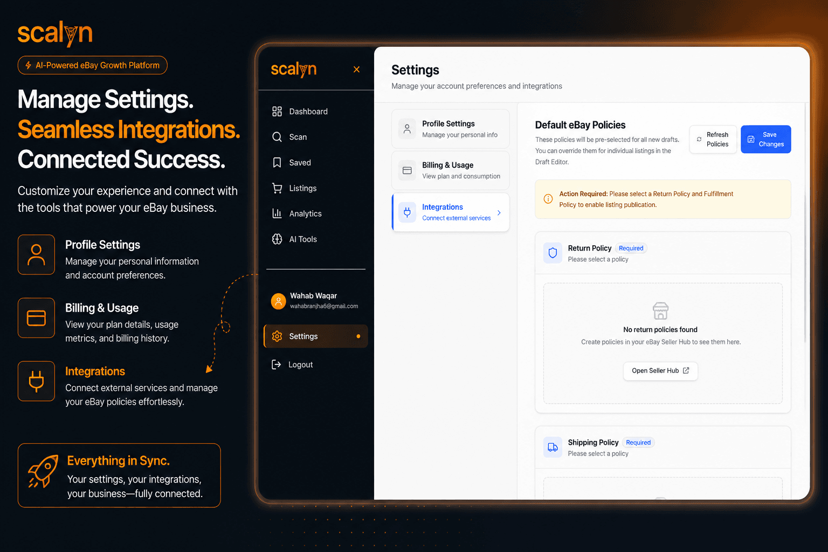The width and height of the screenshot is (828, 552).
Task: Switch to Billing & Usage tab
Action: [451, 170]
